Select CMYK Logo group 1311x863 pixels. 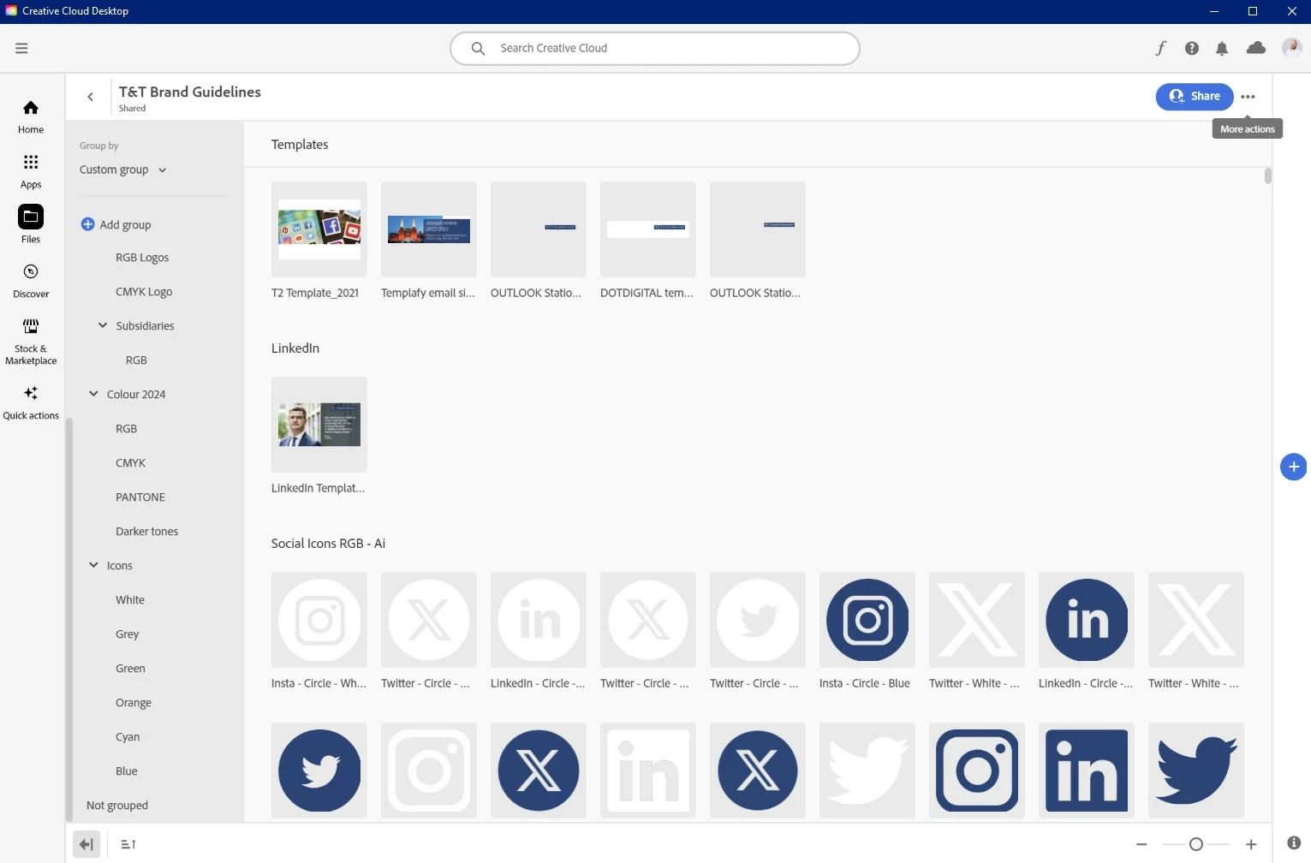(144, 291)
